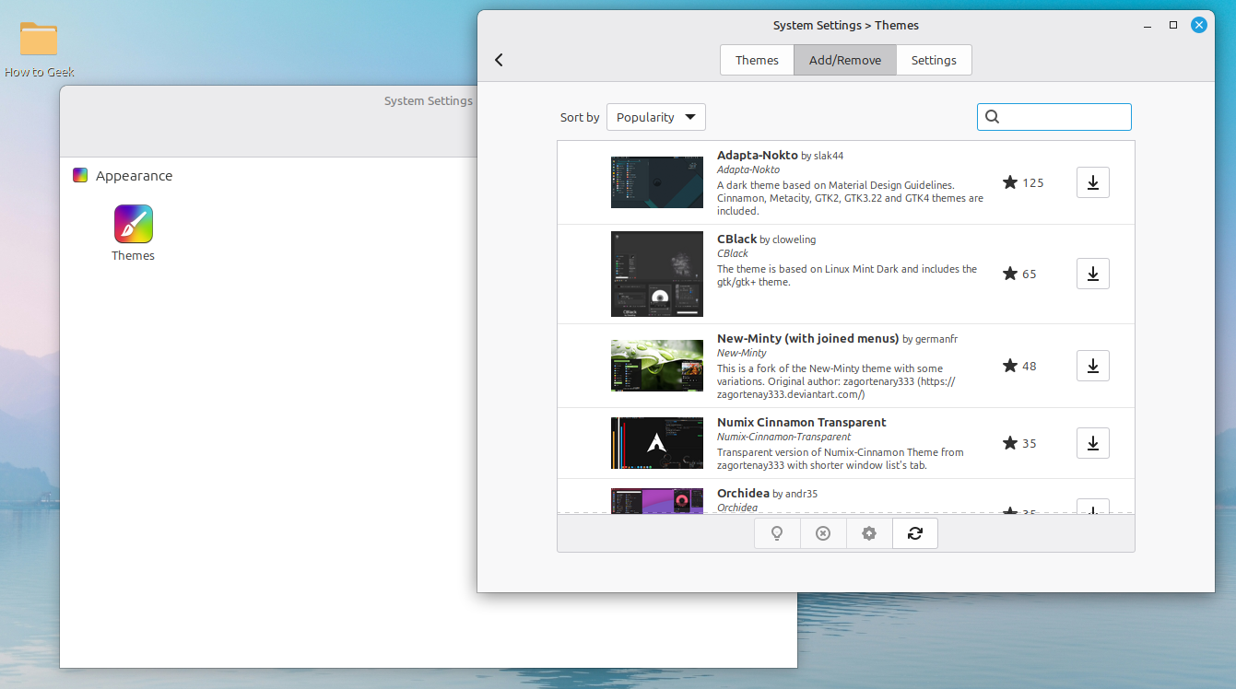Open the Sort by Popularity dropdown
This screenshot has height=689, width=1236.
pyautogui.click(x=656, y=117)
